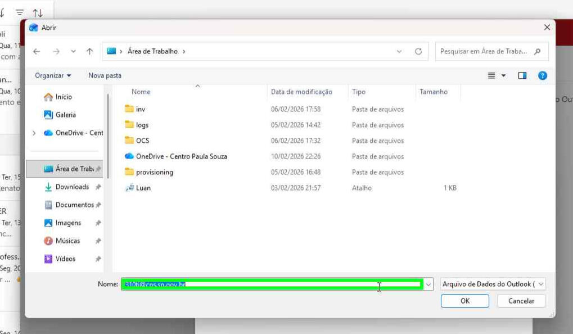Open the Luan shortcut file
The width and height of the screenshot is (573, 334).
coord(143,188)
